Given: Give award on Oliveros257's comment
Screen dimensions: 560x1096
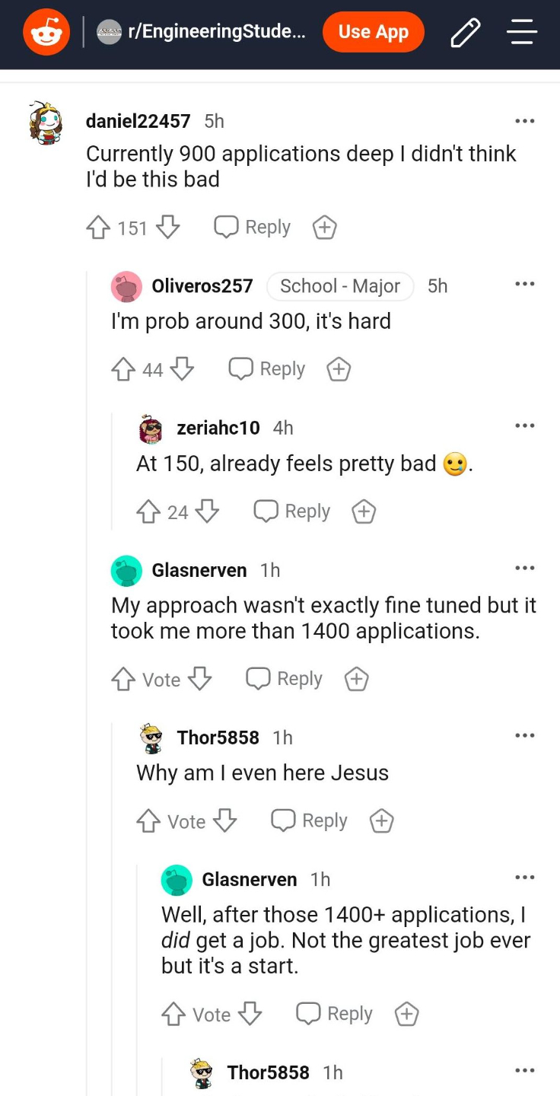Looking at the screenshot, I should [339, 369].
